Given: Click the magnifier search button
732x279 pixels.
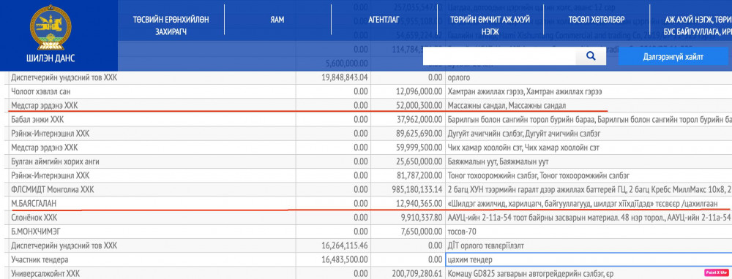Looking at the screenshot, I should (591, 56).
